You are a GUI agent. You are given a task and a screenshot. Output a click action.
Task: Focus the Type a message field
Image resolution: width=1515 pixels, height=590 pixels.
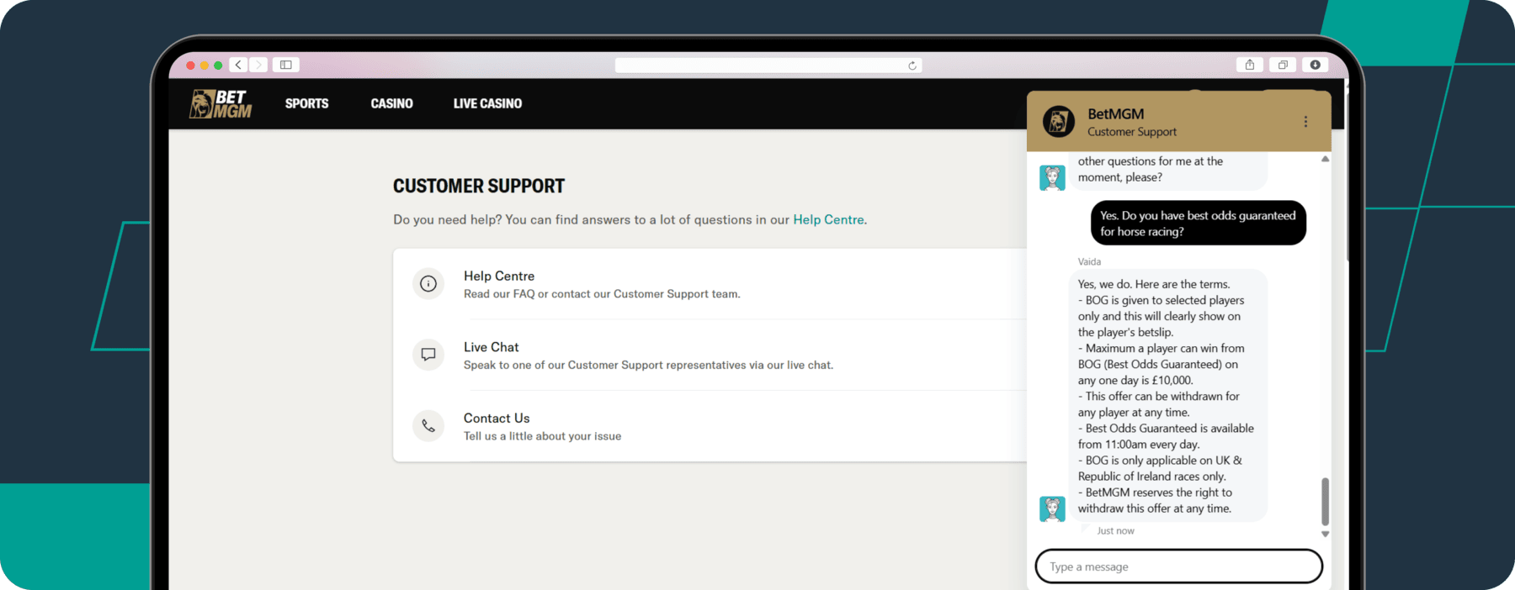coord(1178,566)
